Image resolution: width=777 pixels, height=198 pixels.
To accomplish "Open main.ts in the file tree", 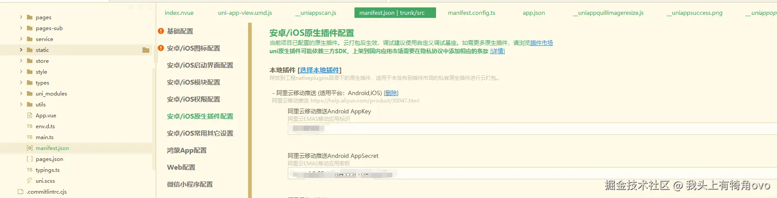I will pos(44,137).
